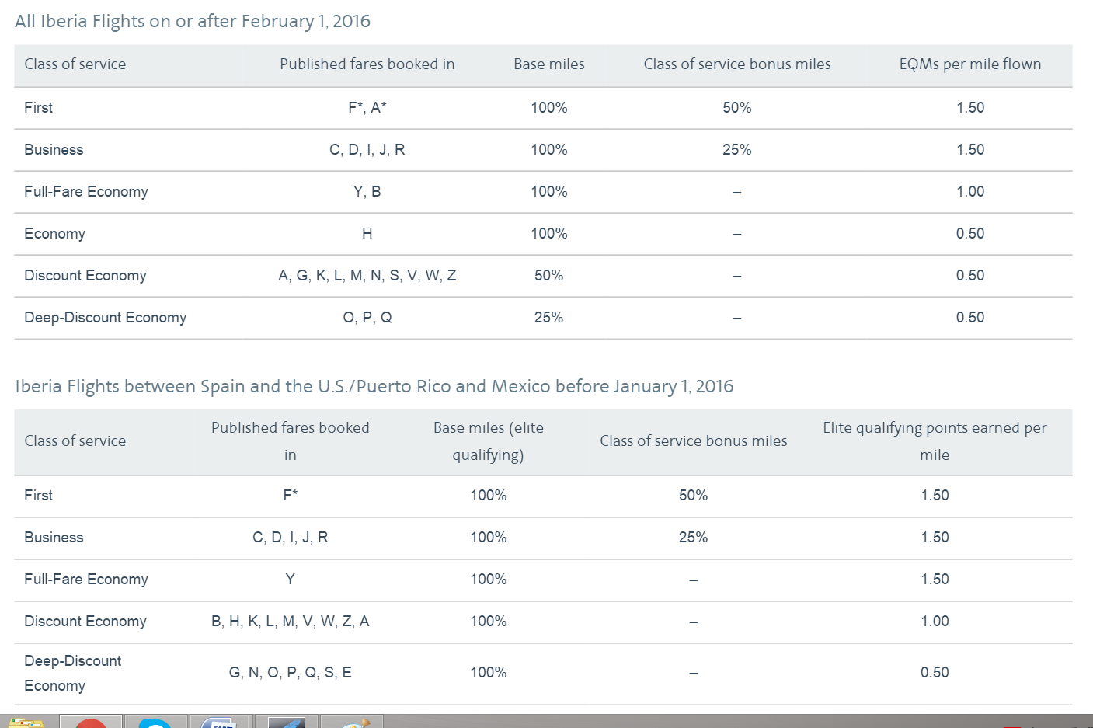Select 'A, G, K, L, M, N, S, V, W, Z' fares
1093x728 pixels.
tap(367, 276)
